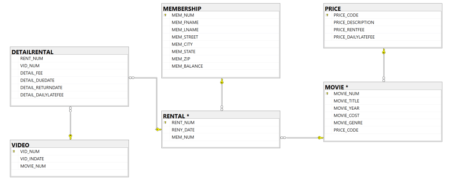Click the key icon next to MOVIE_NUM in MOVIE
Image resolution: width=460 pixels, height=193 pixels.
click(327, 94)
